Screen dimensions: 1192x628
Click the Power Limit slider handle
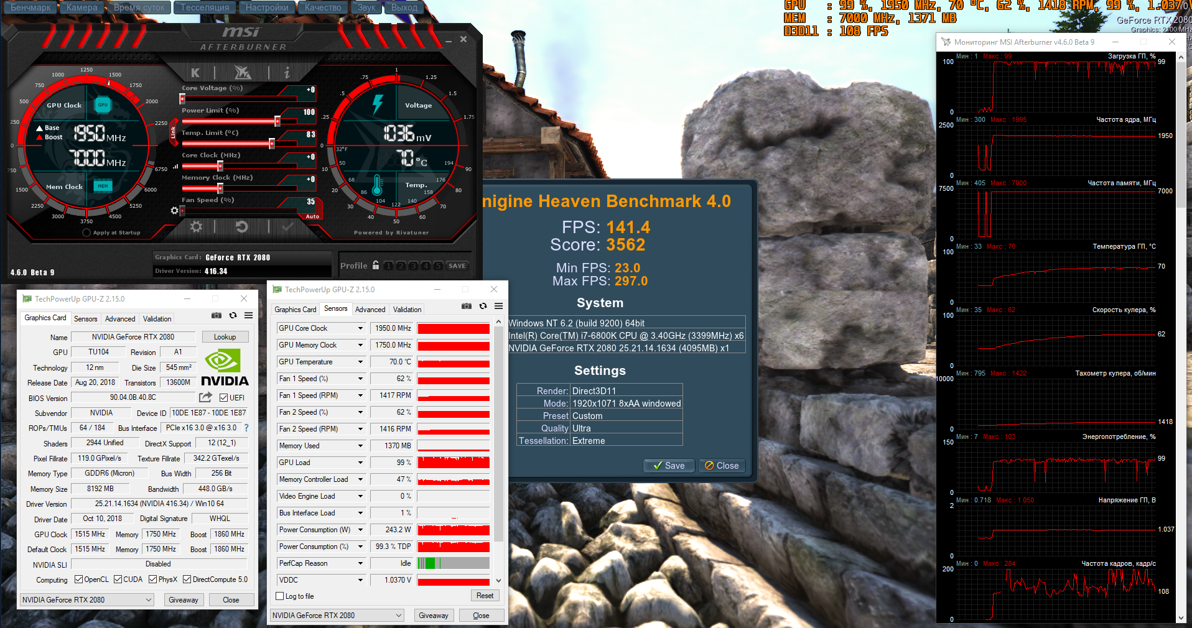click(x=277, y=121)
